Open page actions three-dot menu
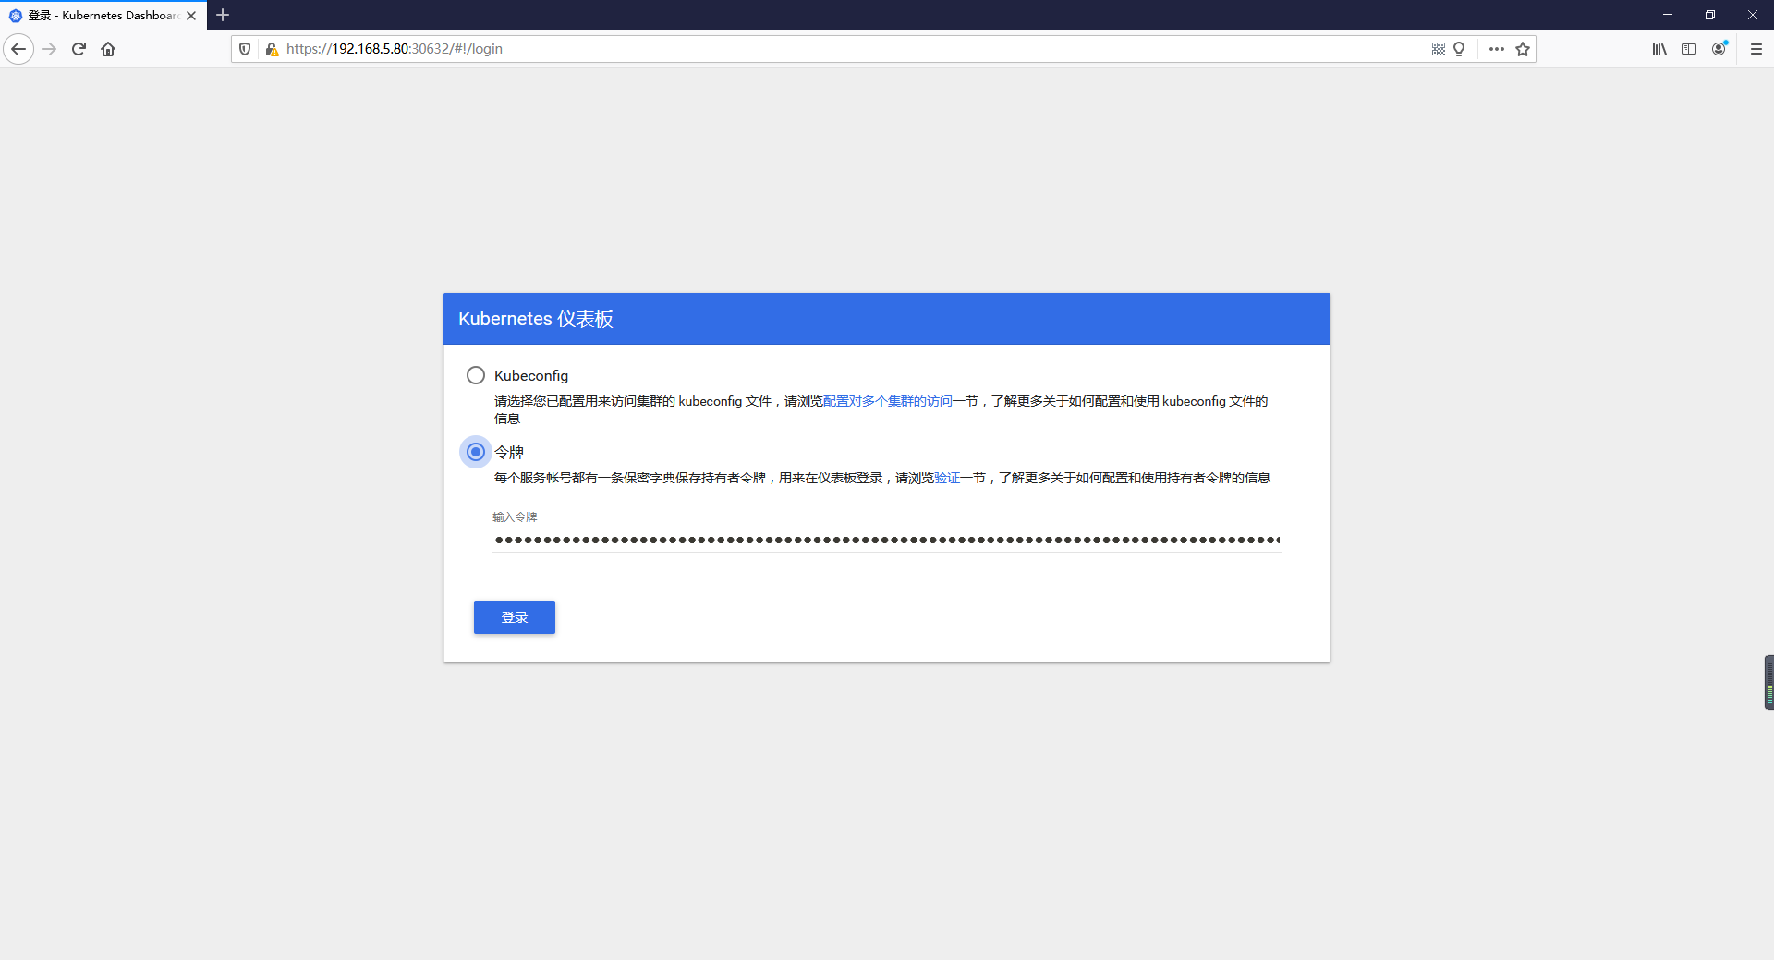1774x960 pixels. click(1497, 49)
